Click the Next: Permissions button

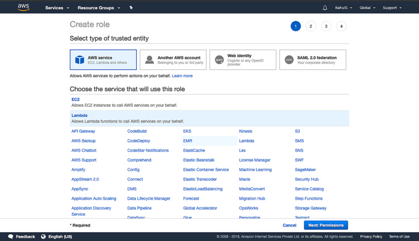[x=326, y=225]
